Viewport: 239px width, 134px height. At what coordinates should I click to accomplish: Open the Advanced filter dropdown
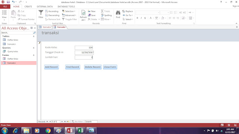pos(69,15)
